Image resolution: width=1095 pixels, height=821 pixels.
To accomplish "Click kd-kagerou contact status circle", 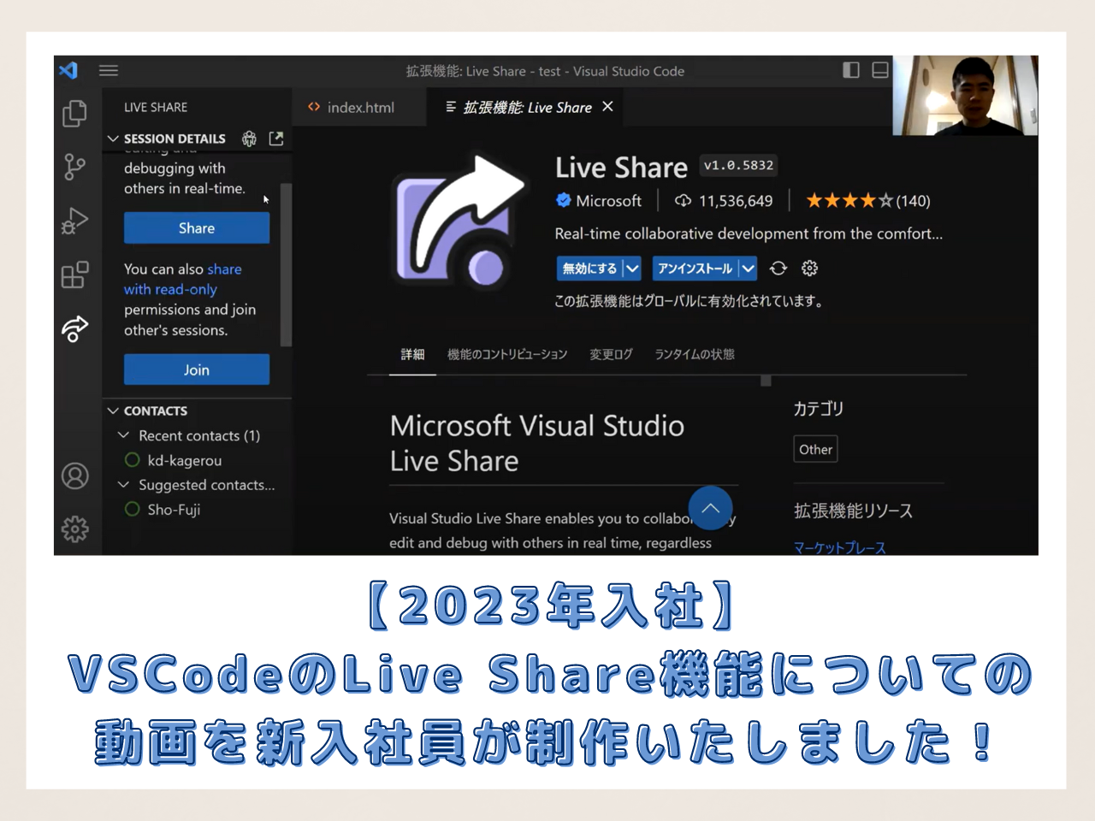I will pos(132,460).
